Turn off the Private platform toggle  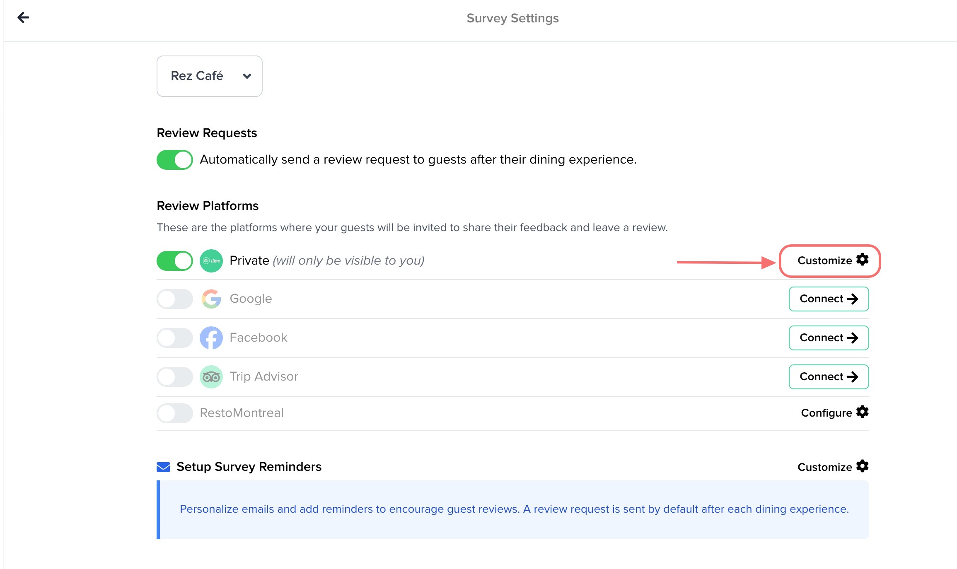[175, 261]
